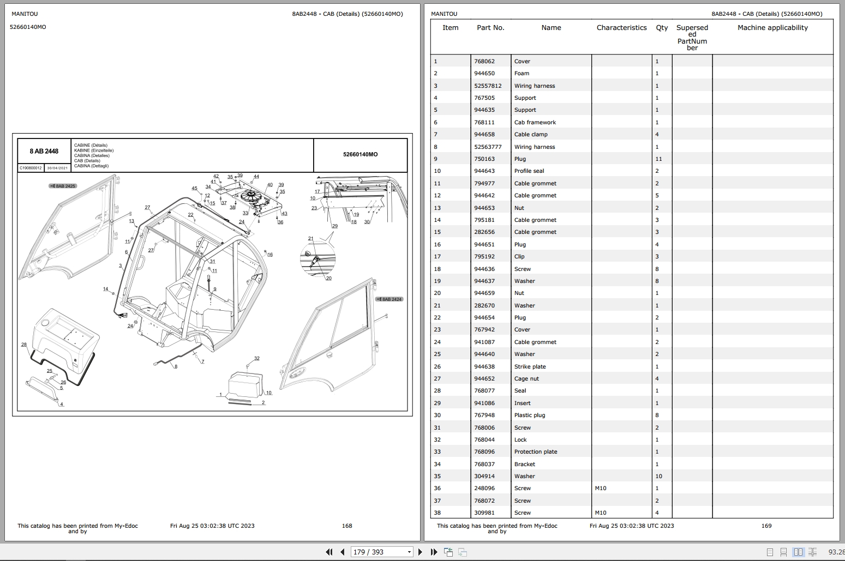Screen dimensions: 845x561
Task: Click the next view navigation icon
Action: (462, 552)
